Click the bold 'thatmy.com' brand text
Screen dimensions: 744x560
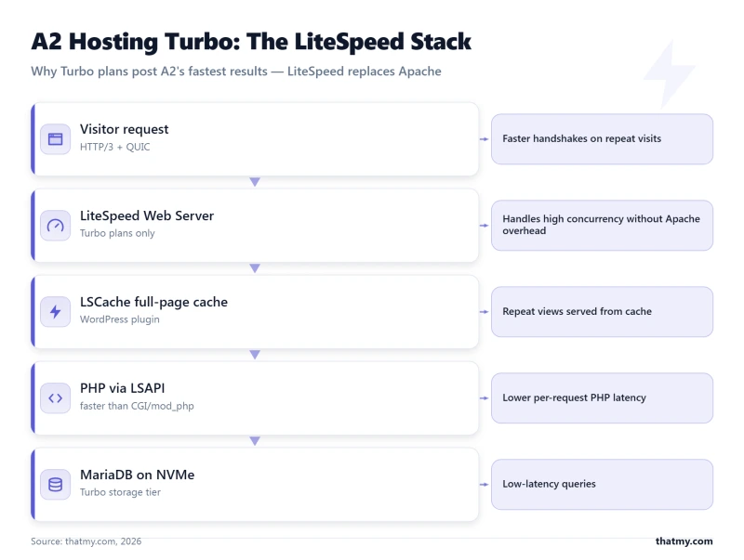pyautogui.click(x=684, y=541)
